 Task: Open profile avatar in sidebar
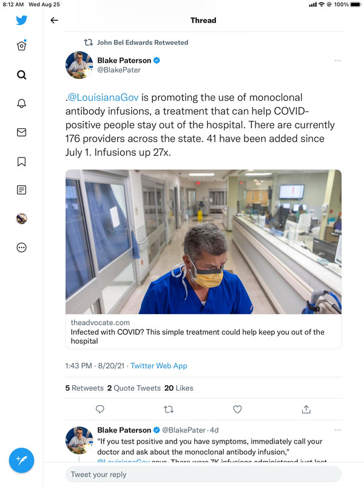point(21,219)
